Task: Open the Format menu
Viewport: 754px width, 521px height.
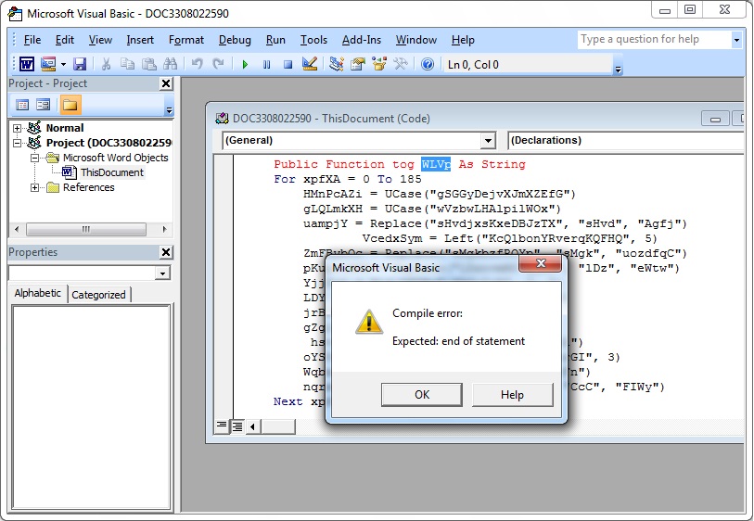Action: pos(186,40)
